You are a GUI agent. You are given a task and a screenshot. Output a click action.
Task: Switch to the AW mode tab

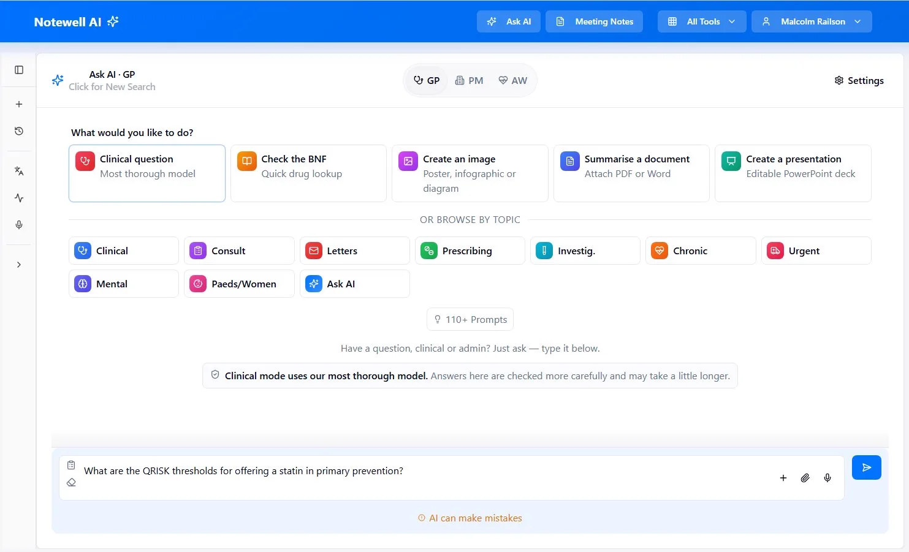[x=513, y=80]
